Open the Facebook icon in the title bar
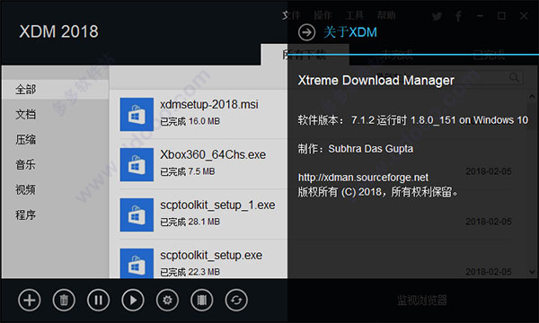Viewport: 539px width, 323px height. pos(458,16)
